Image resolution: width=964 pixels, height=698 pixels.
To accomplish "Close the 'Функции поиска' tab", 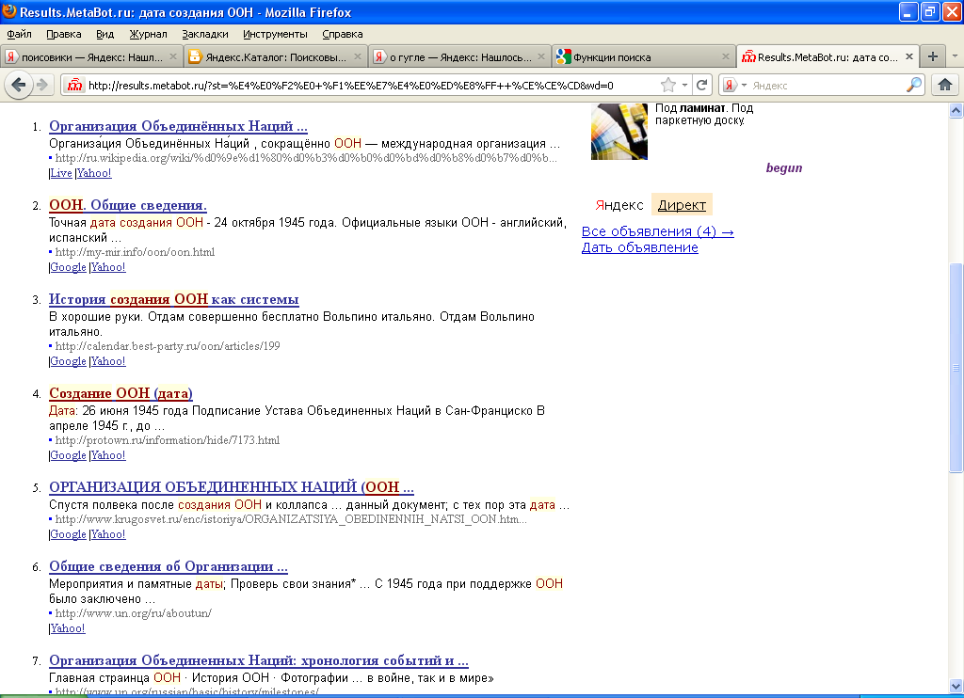I will [726, 56].
